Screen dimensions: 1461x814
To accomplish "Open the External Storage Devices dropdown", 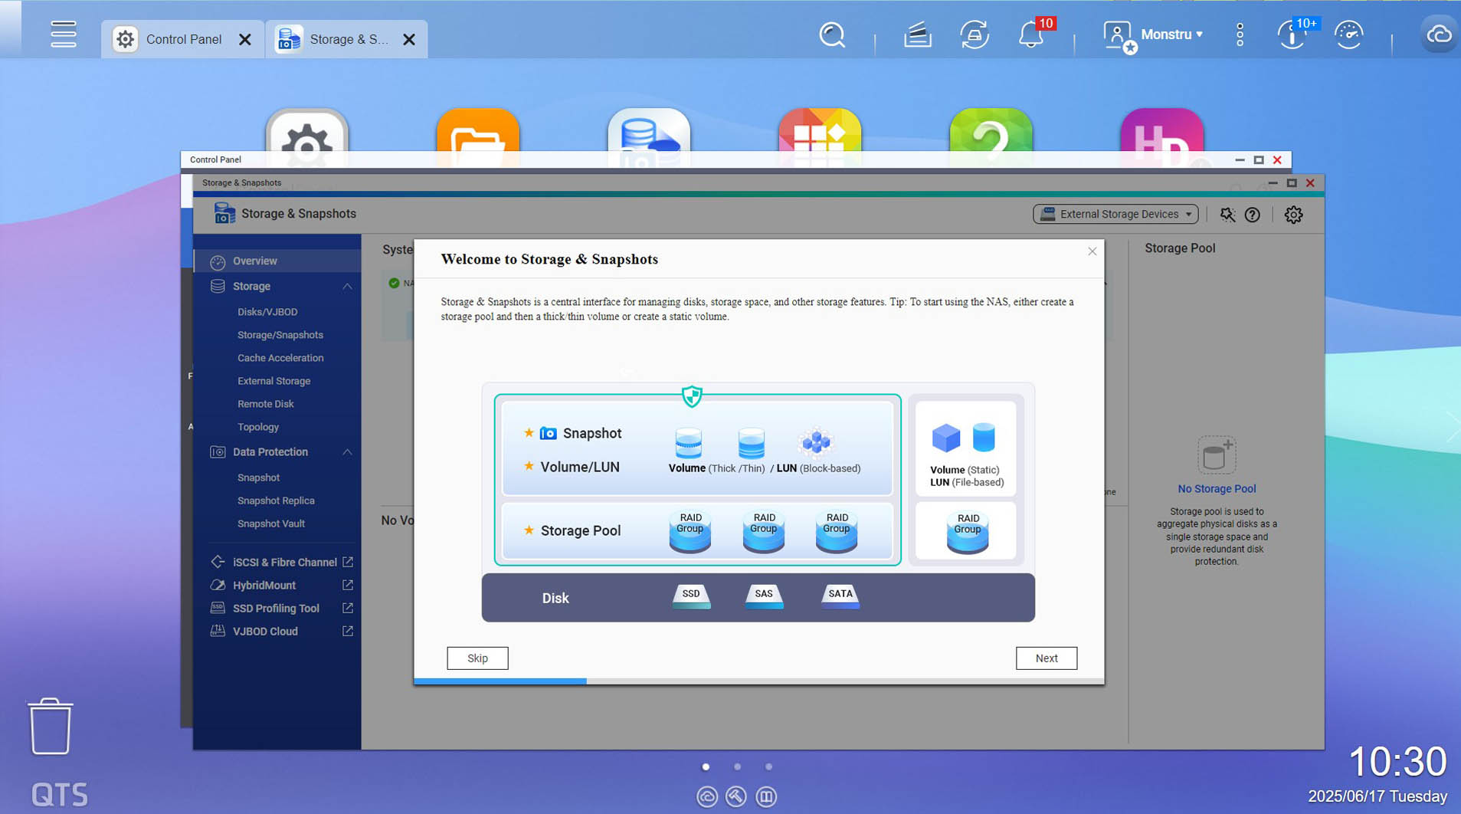I will coord(1115,215).
